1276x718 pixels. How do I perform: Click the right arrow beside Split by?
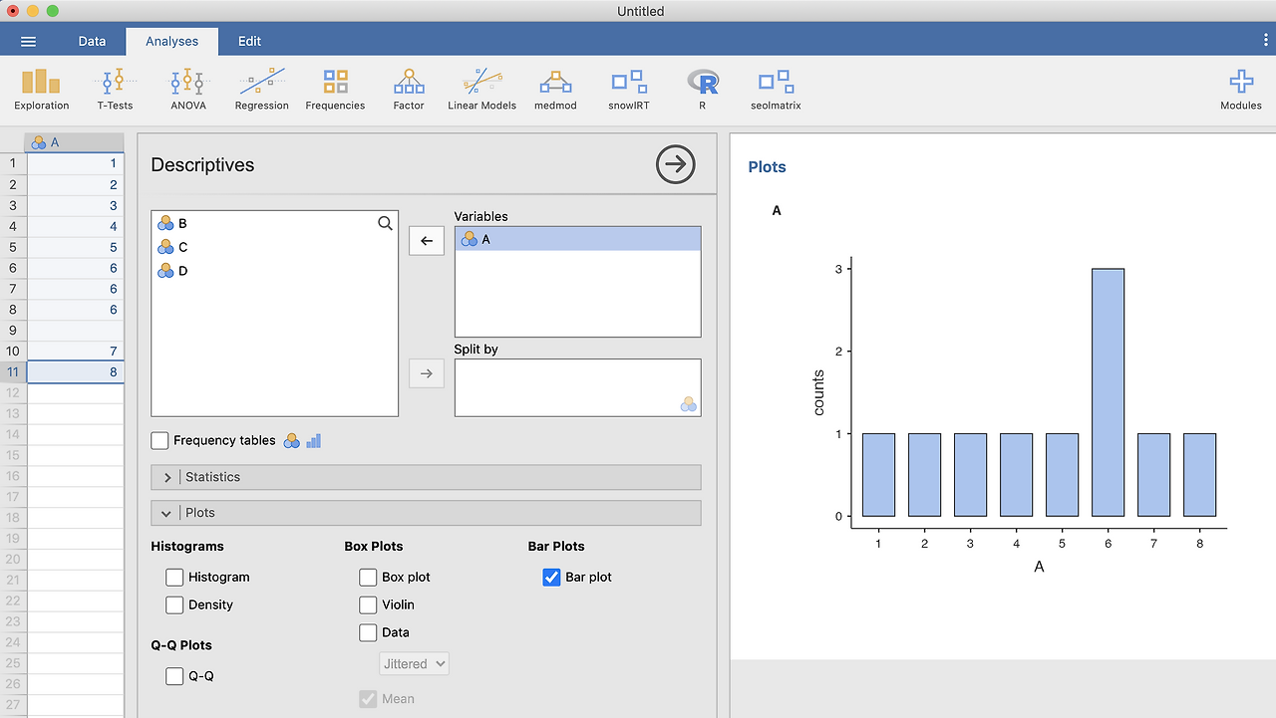pyautogui.click(x=427, y=373)
